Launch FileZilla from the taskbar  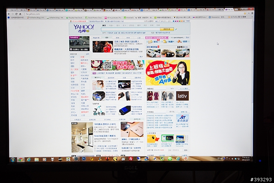click(x=131, y=159)
